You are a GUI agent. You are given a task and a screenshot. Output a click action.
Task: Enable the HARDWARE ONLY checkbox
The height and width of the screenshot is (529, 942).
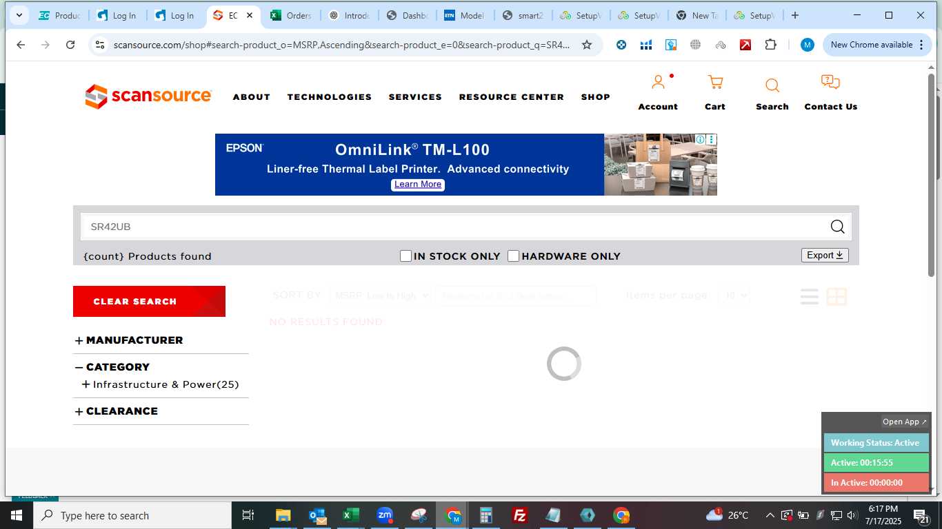click(x=513, y=256)
